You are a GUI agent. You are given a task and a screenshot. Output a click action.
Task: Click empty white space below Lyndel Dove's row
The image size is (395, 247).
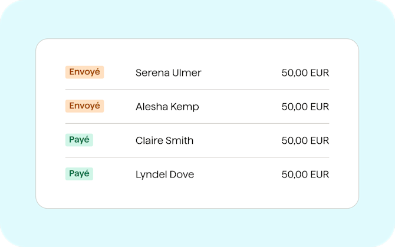pyautogui.click(x=197, y=196)
